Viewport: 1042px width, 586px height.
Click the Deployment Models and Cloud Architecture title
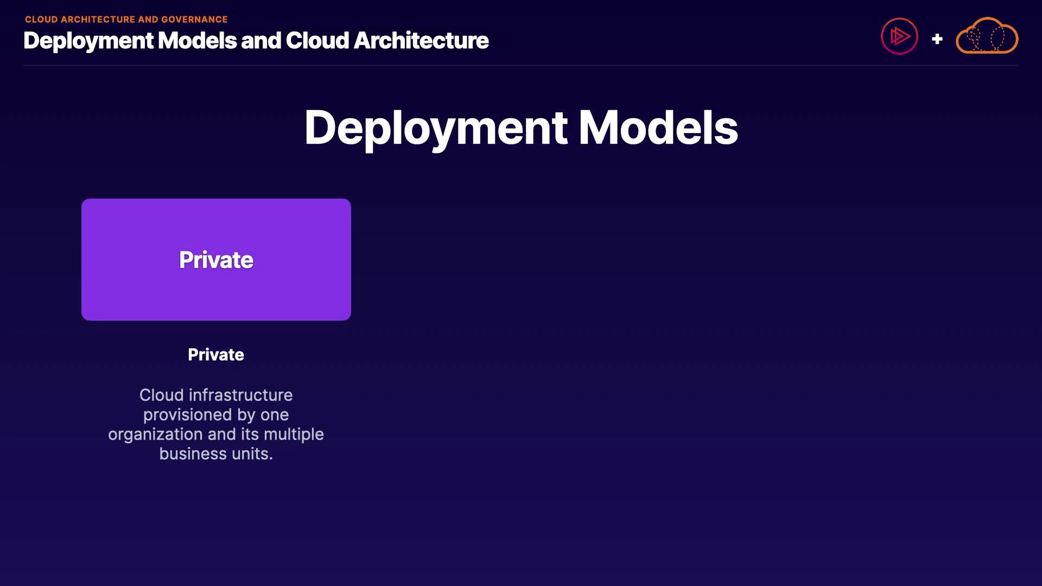pos(256,41)
